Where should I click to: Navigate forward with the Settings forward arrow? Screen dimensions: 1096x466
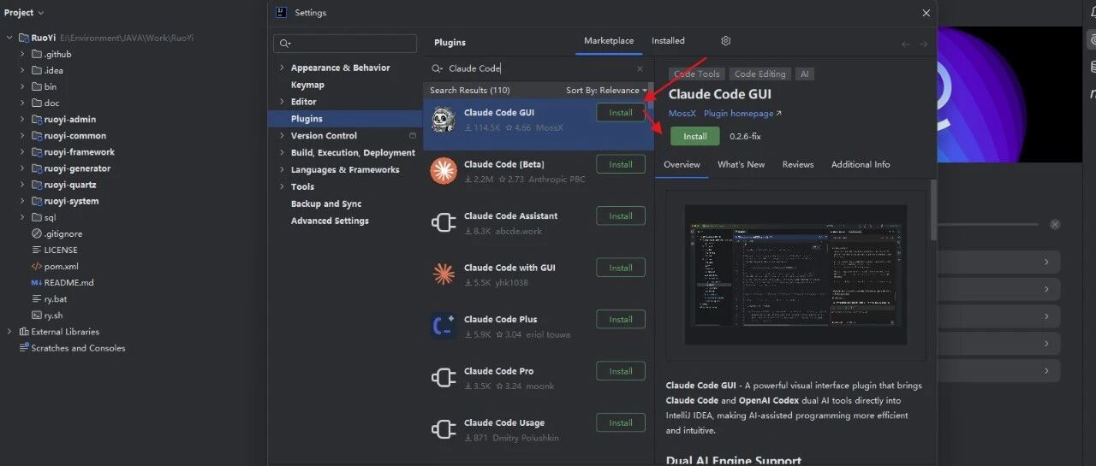coord(924,44)
